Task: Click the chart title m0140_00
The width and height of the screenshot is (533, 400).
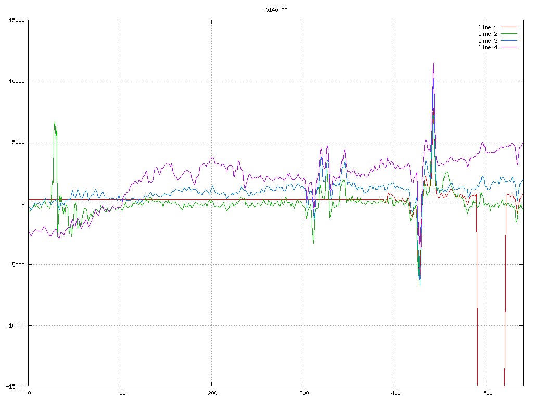Action: tap(275, 10)
